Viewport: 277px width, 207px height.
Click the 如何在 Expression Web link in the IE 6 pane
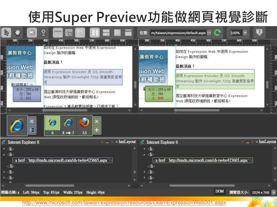[212, 54]
